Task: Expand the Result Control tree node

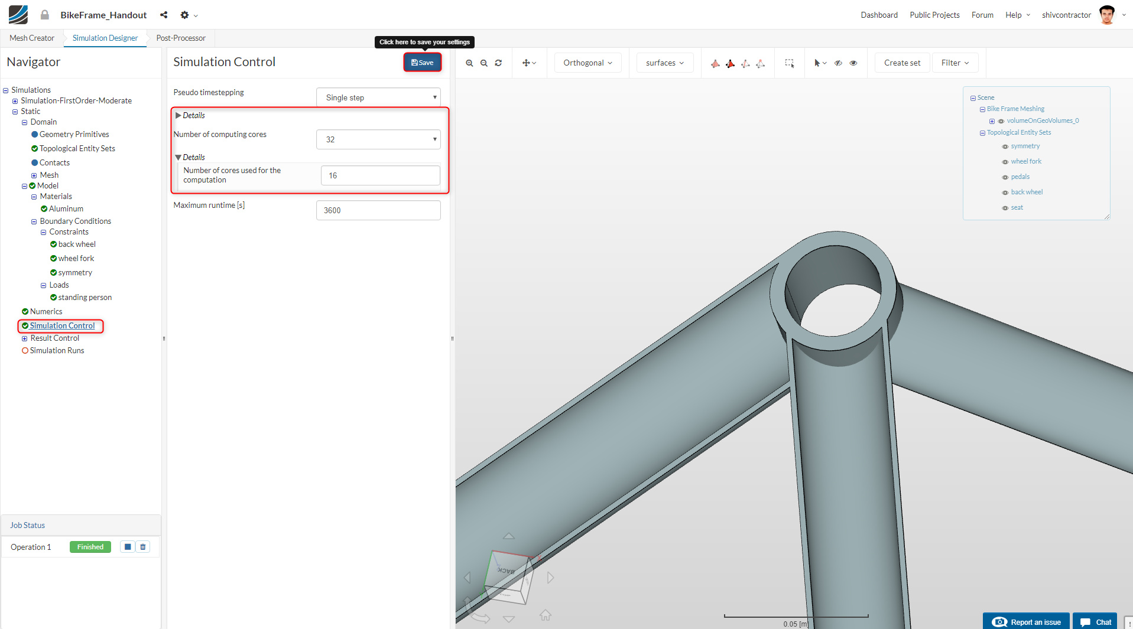Action: [25, 338]
